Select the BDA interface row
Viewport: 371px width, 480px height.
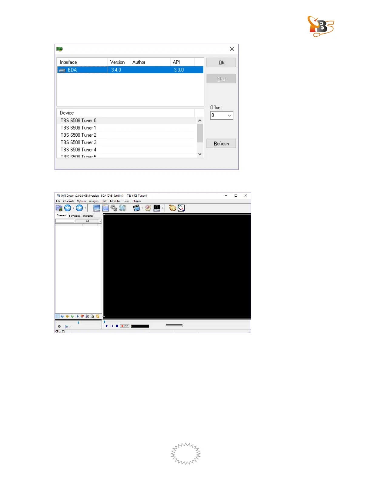[130, 70]
